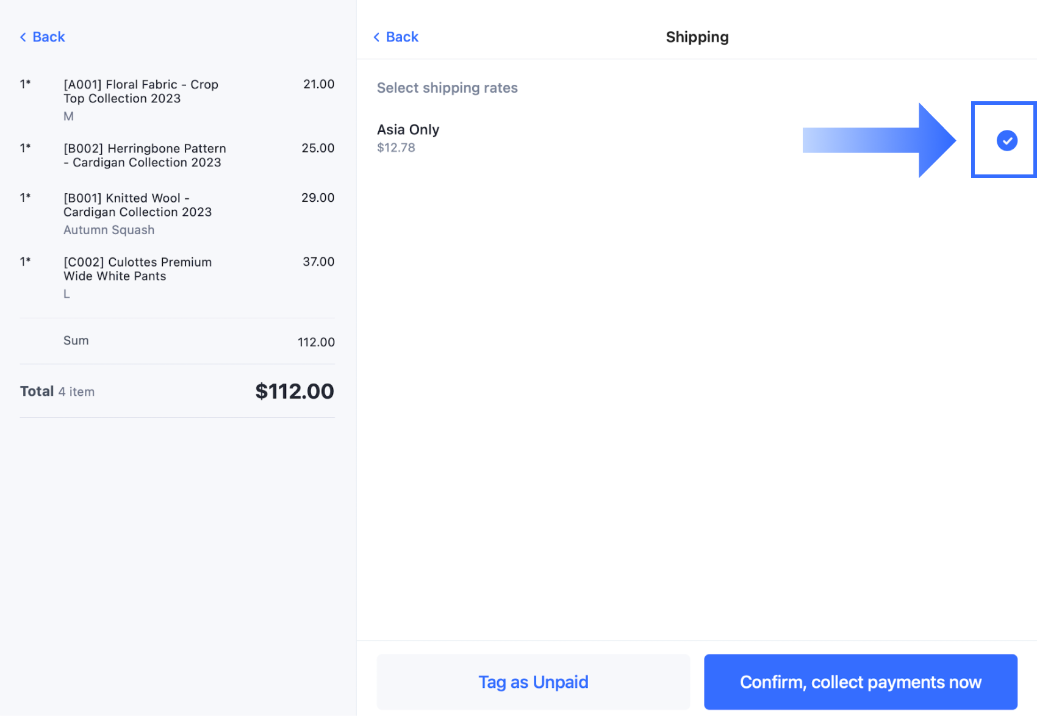The image size is (1037, 716).
Task: Click the 37.00 price of Culottes
Action: [x=318, y=262]
